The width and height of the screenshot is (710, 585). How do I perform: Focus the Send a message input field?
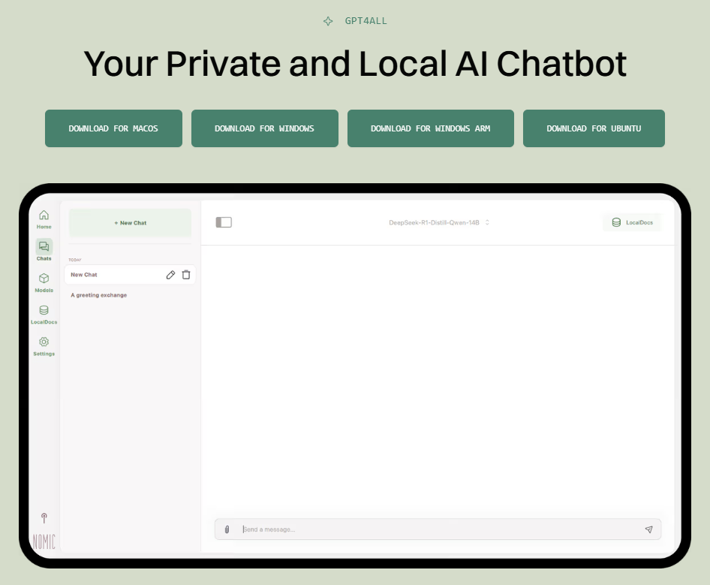click(438, 529)
